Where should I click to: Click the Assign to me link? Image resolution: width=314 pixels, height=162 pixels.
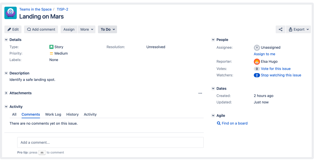coord(264,54)
